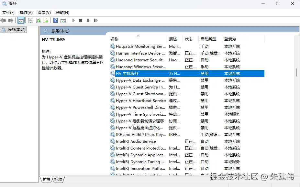This screenshot has width=300, height=187.
Task: Select Intel(R) Audio Service name
Action: pyautogui.click(x=136, y=141)
